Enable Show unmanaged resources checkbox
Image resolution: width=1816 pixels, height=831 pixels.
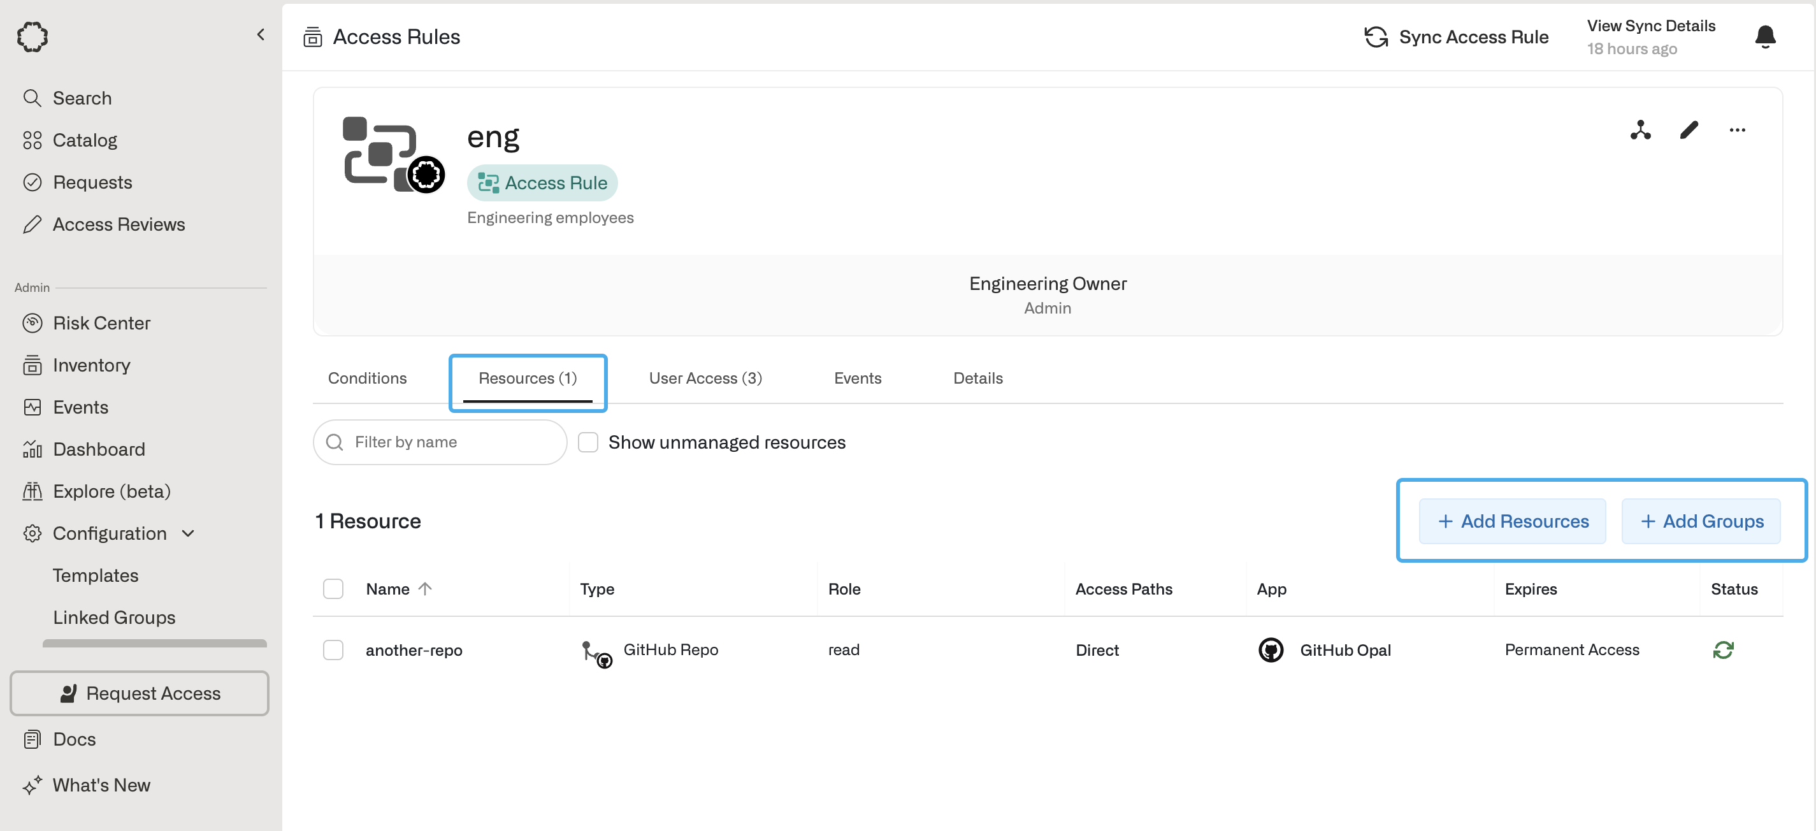[x=587, y=442]
